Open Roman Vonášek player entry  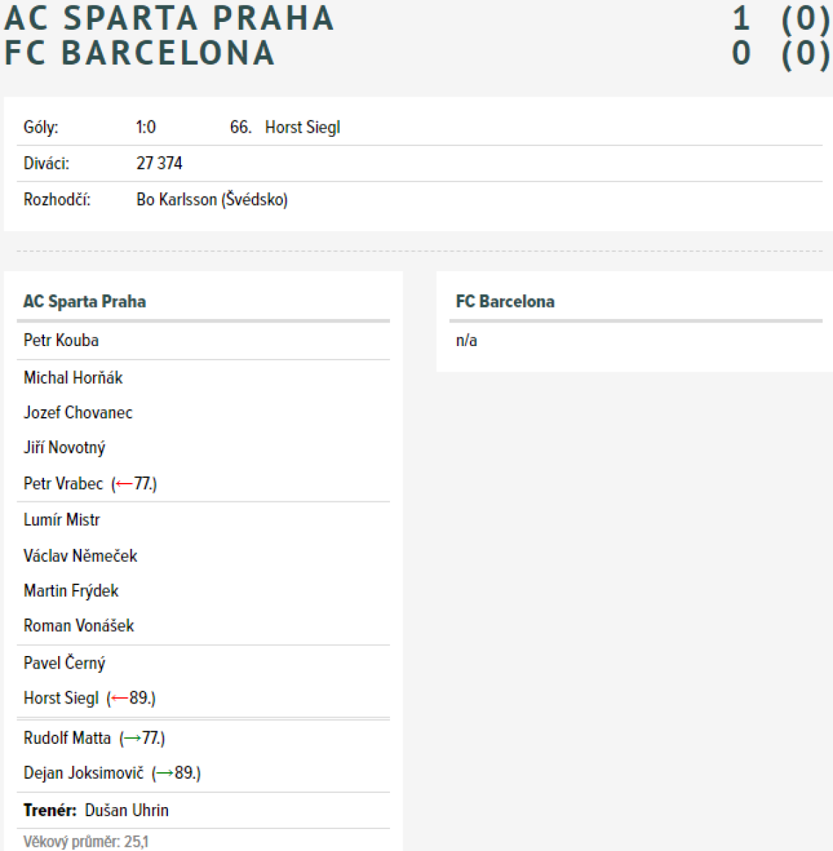coord(79,625)
